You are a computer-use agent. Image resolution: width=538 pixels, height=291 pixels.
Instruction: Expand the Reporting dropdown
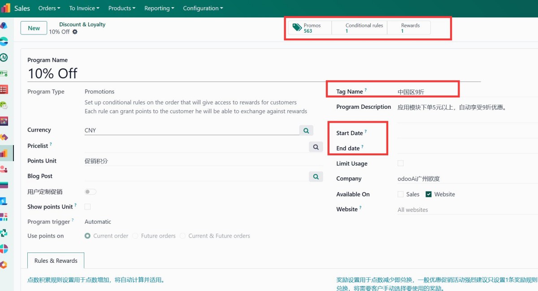coord(160,8)
